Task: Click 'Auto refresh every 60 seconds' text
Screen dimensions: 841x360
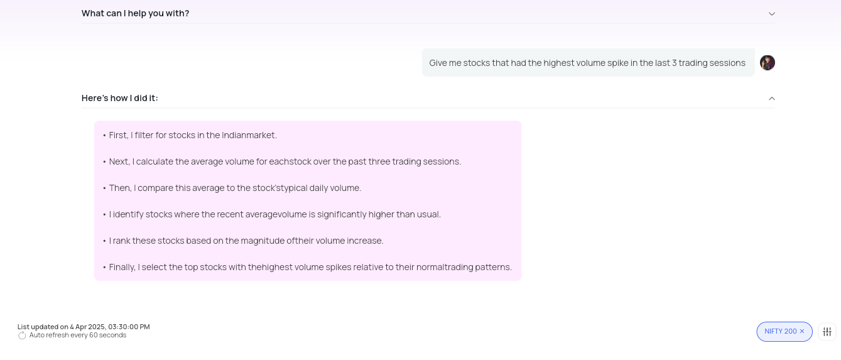Action: coord(78,335)
